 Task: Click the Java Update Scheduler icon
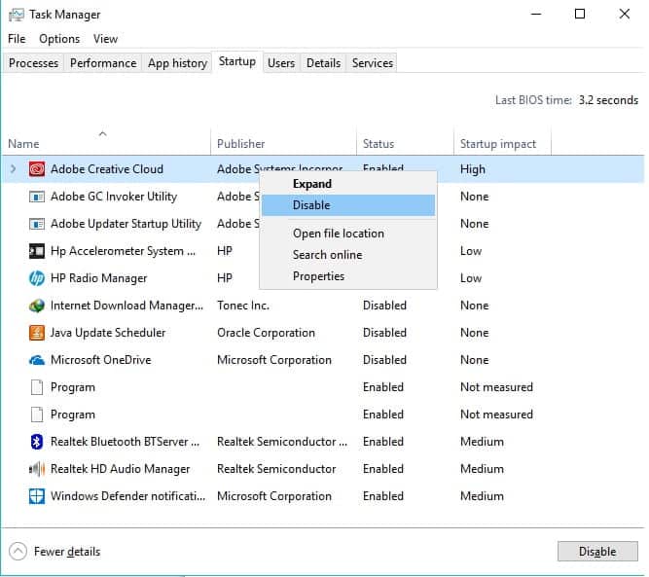point(37,333)
